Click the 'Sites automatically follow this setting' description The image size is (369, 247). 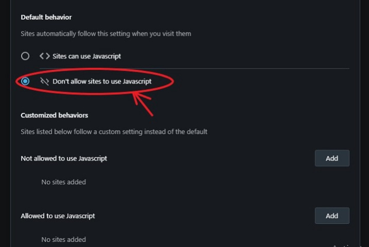click(x=105, y=34)
